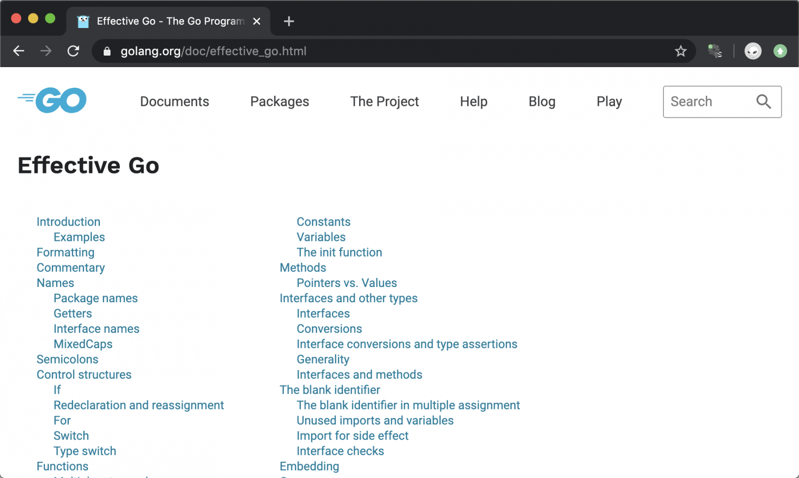
Task: Click the lock icon in address bar
Action: tap(107, 51)
